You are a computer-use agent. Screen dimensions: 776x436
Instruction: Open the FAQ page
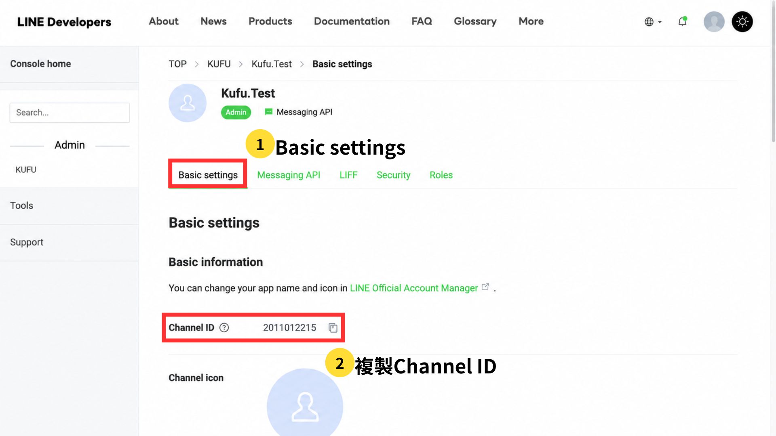coord(422,21)
